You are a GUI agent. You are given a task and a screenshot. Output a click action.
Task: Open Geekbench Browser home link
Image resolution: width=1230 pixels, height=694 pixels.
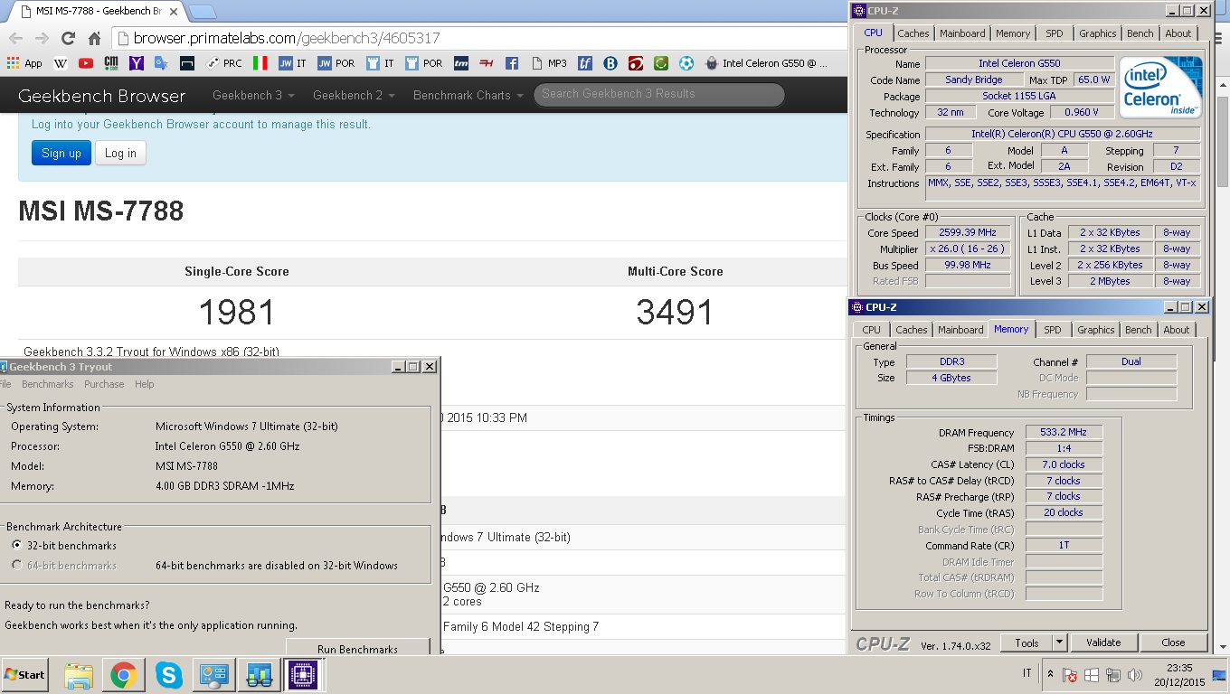[101, 96]
